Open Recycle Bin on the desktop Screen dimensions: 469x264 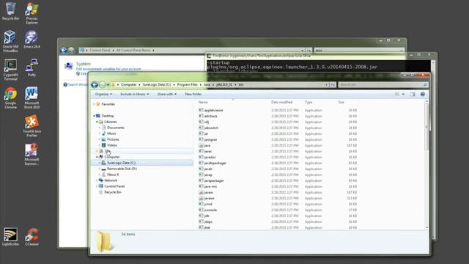pyautogui.click(x=10, y=11)
